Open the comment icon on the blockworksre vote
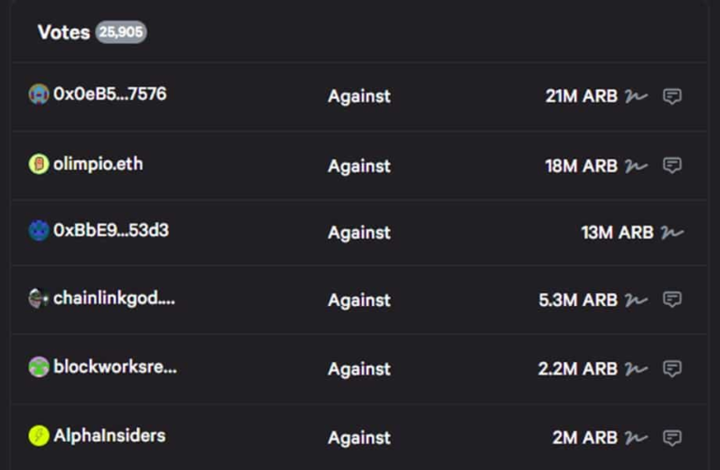This screenshot has height=470, width=720. [x=672, y=369]
